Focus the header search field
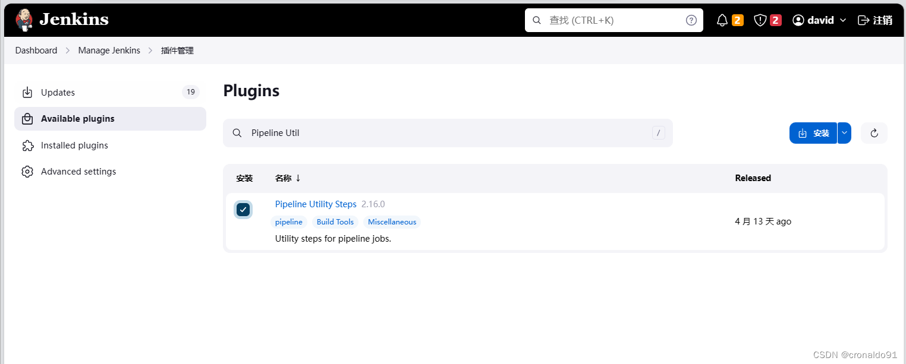 pos(614,20)
